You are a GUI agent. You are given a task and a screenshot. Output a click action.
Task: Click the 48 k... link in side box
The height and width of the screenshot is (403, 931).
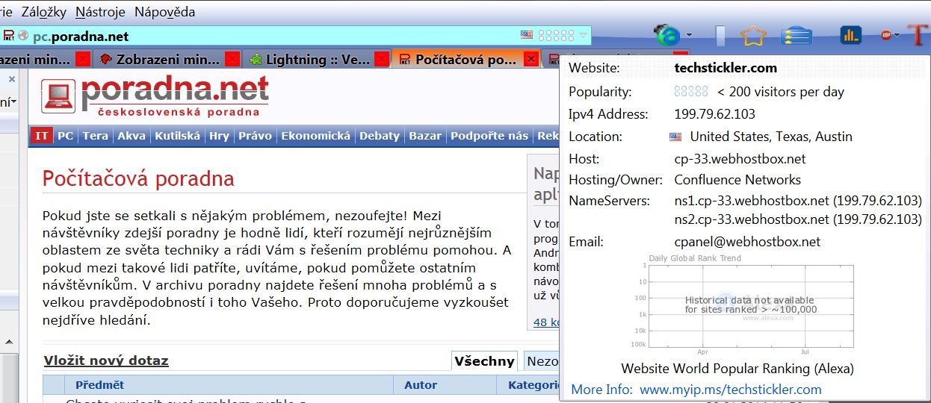pos(547,322)
